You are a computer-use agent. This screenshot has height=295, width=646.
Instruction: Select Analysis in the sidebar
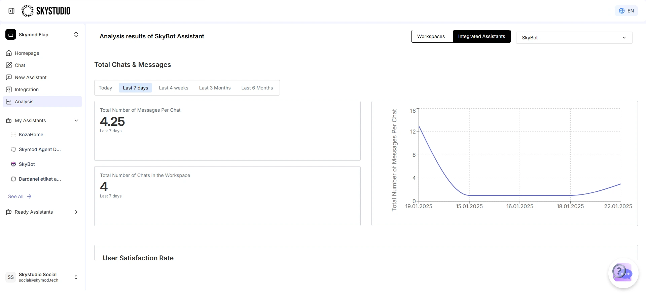click(42, 102)
